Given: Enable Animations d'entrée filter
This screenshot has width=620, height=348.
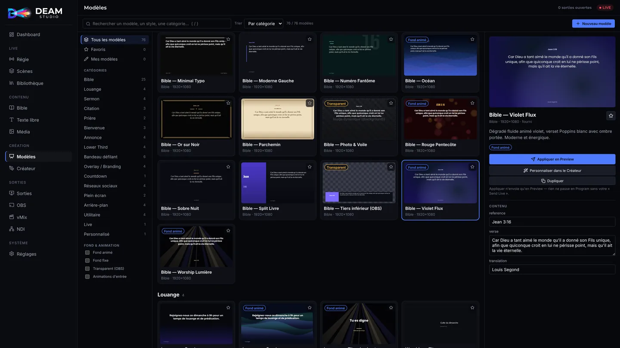Looking at the screenshot, I should click(x=87, y=277).
